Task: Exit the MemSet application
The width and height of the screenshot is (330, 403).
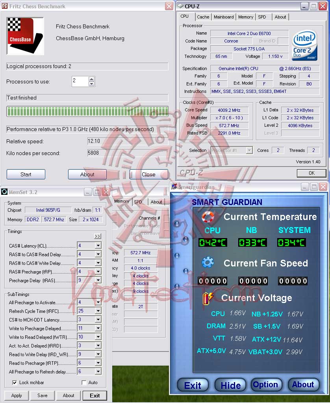Action: coord(95,396)
